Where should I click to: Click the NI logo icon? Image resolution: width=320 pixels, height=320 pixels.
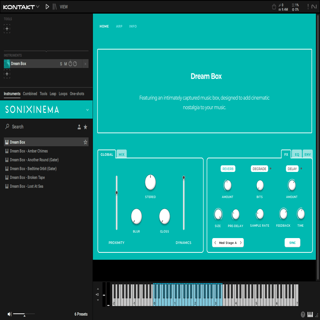(x=314, y=7)
